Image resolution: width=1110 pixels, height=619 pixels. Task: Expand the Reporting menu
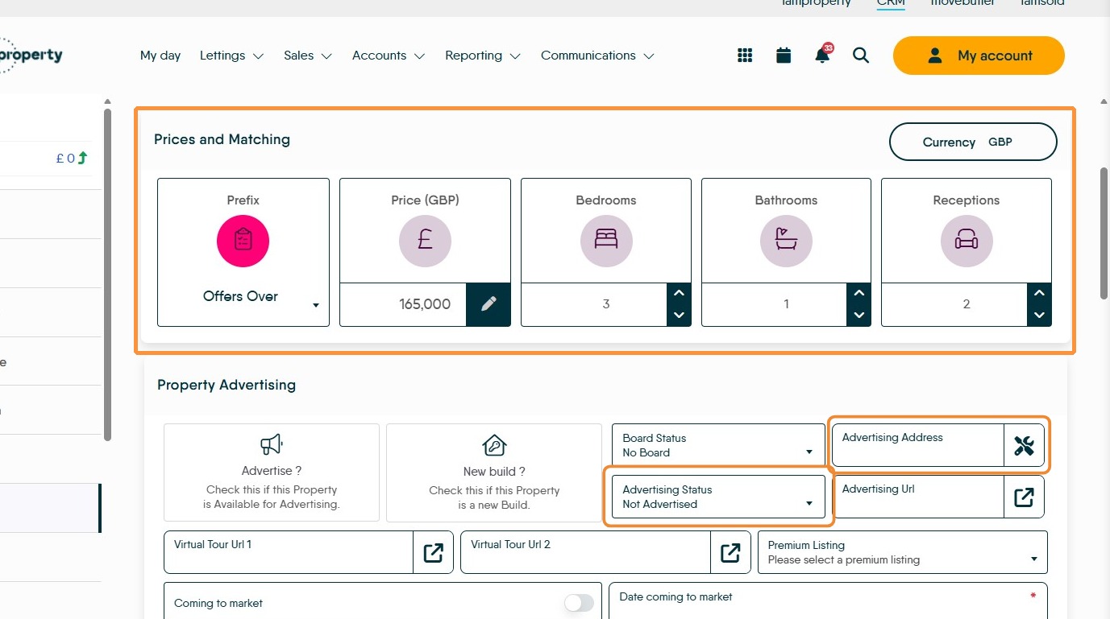click(483, 56)
